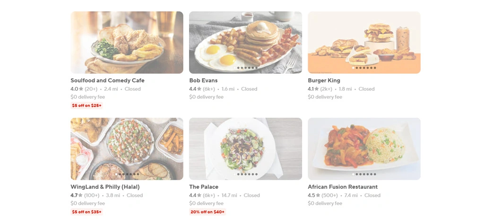This screenshot has width=485, height=220.
Task: Click the Bob Evans restaurant title
Action: click(203, 81)
